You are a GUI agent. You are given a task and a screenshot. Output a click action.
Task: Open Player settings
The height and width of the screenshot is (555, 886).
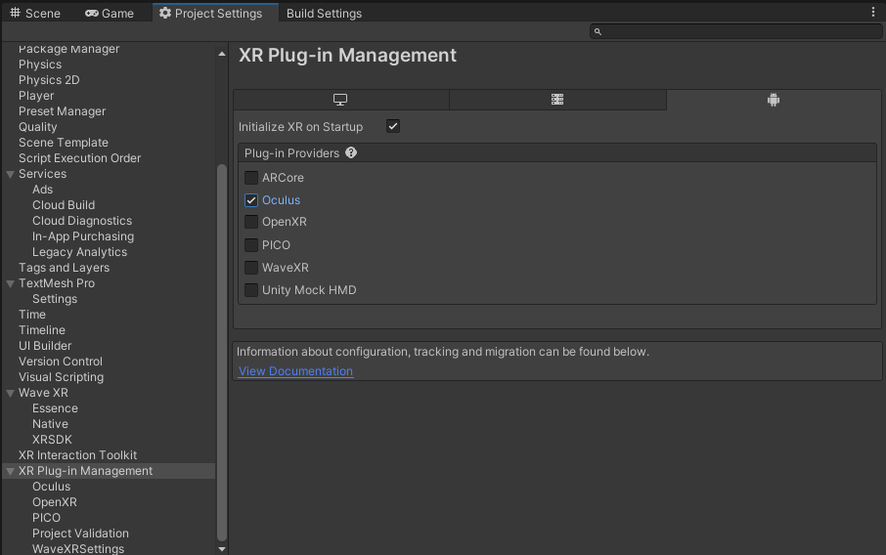coord(36,96)
